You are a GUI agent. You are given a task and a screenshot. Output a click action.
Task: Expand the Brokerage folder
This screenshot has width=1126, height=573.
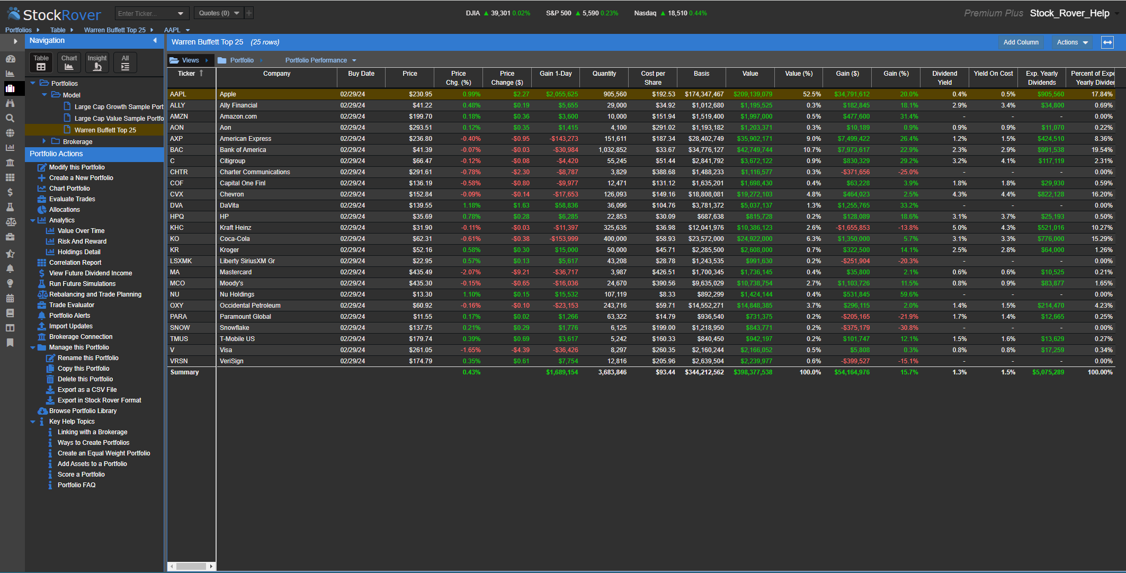tap(44, 141)
